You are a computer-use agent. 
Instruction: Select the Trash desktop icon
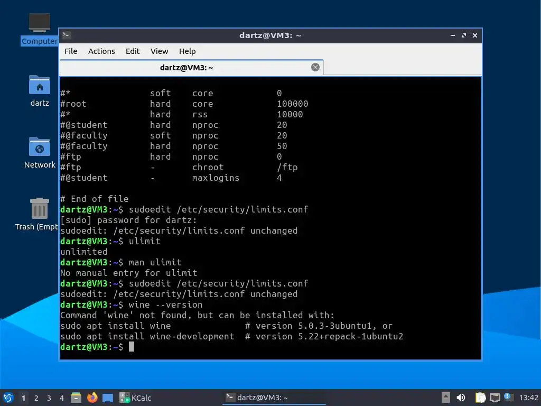click(37, 214)
